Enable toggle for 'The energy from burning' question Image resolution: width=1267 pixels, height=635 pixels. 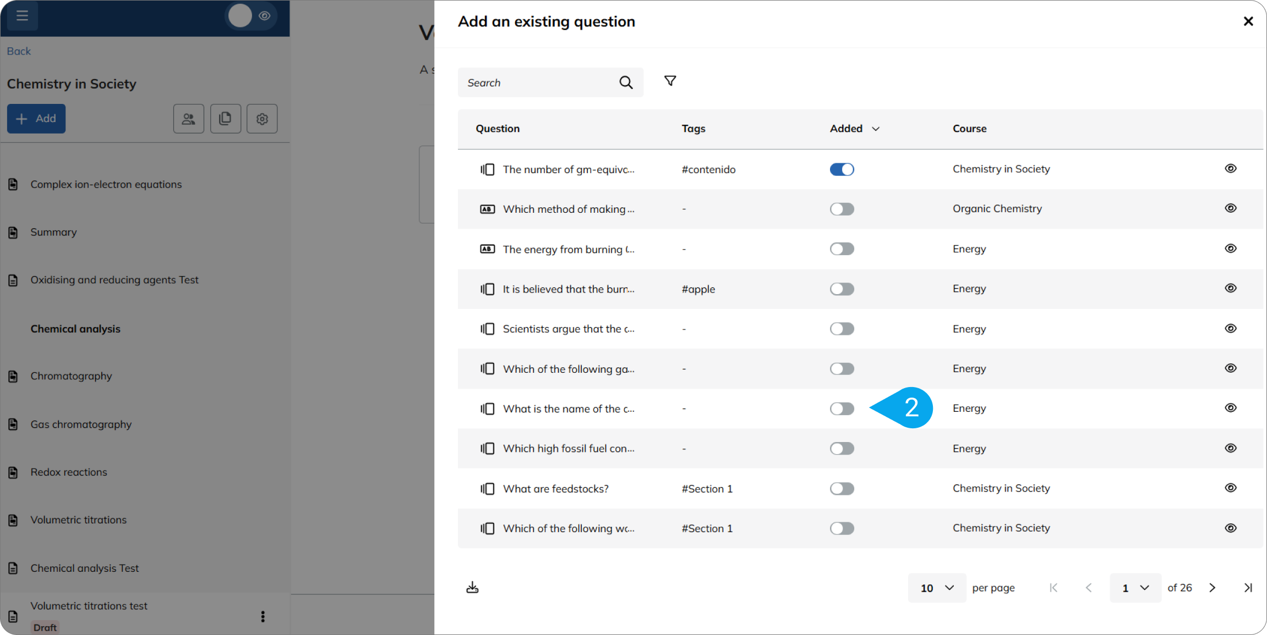tap(842, 249)
